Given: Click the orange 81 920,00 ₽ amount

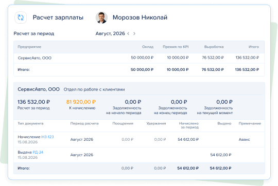Looking at the screenshot, I should coord(81,102).
